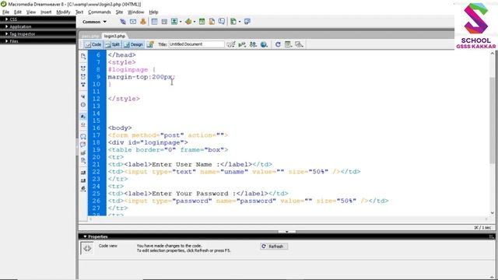
Task: Insert a Hyperlink from the Common bar
Action: (123, 22)
